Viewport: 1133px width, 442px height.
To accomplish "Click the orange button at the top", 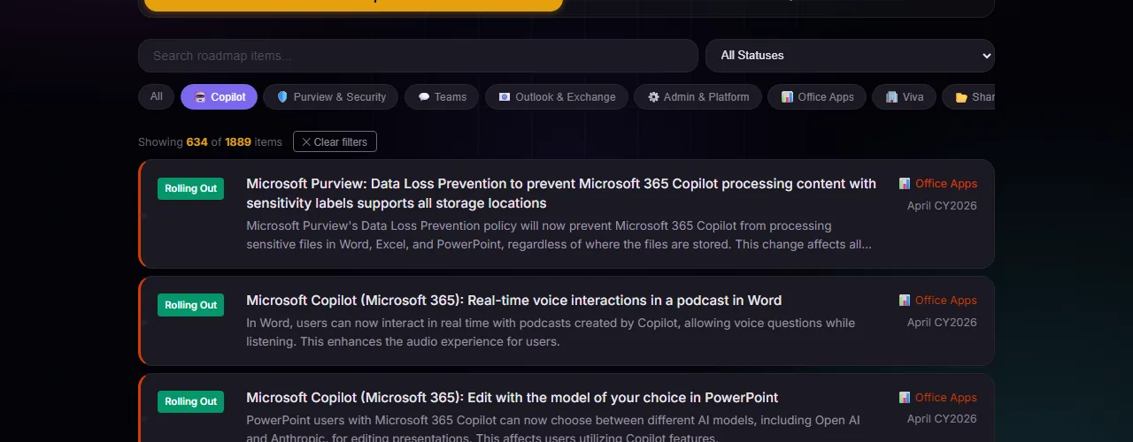I will (x=353, y=4).
